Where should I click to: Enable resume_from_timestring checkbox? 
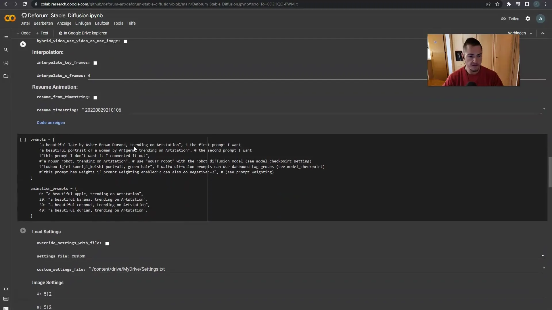point(95,98)
